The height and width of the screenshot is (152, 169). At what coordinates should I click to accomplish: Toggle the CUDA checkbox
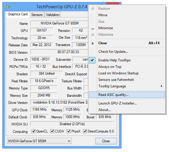[x=52, y=131]
